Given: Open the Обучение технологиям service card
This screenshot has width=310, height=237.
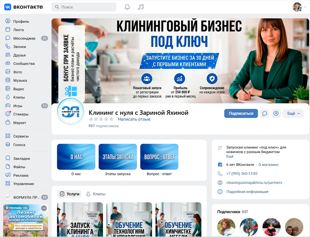Looking at the screenshot, I should coord(129,219).
